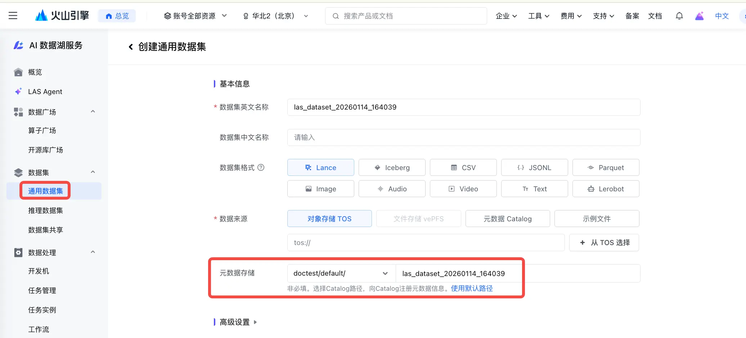Open the 华北2（北京）region selector
746x338 pixels.
point(275,16)
